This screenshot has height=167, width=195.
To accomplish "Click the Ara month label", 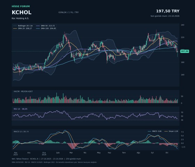I will (29, 153).
